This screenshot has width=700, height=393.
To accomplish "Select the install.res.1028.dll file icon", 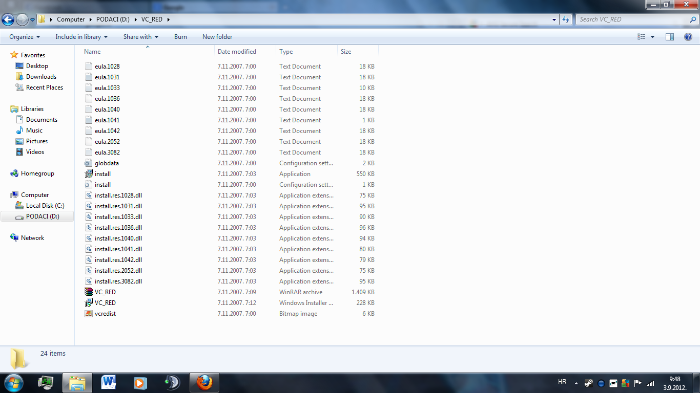I will (x=89, y=195).
